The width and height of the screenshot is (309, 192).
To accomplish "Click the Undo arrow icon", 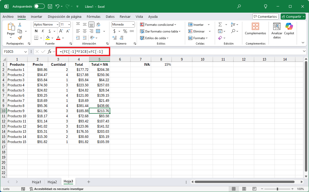I will coord(57,6).
